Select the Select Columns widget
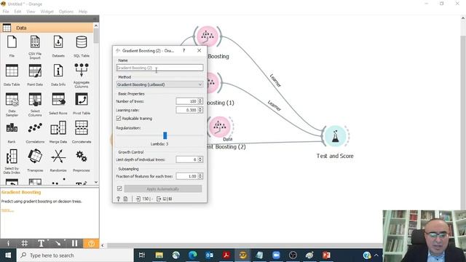Image resolution: width=466 pixels, height=262 pixels. (35, 104)
